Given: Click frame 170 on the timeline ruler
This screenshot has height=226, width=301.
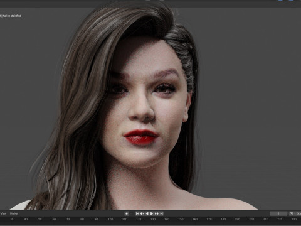Looking at the screenshot, I should click(209, 219).
